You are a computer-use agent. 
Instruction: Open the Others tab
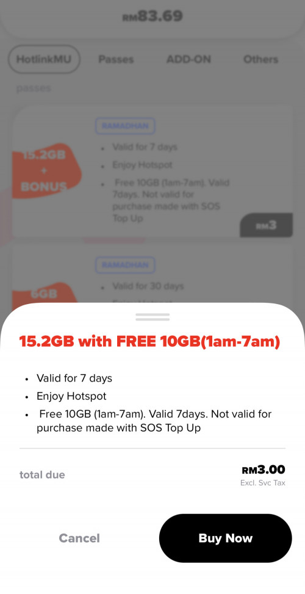pos(260,59)
